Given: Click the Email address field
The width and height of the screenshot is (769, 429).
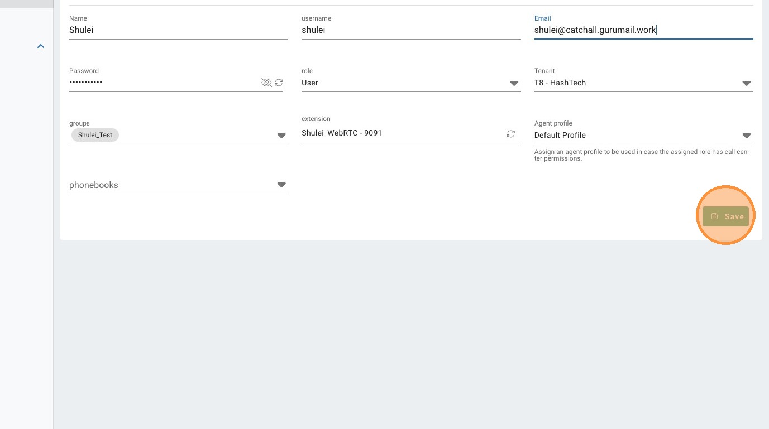Looking at the screenshot, I should tap(643, 30).
